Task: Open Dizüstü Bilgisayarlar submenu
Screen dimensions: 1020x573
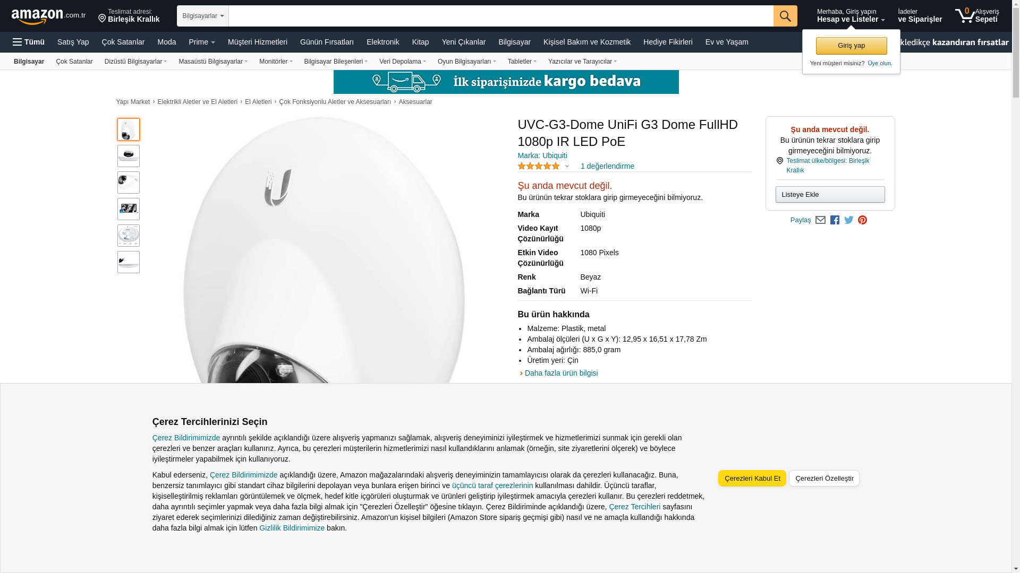Action: (x=135, y=62)
